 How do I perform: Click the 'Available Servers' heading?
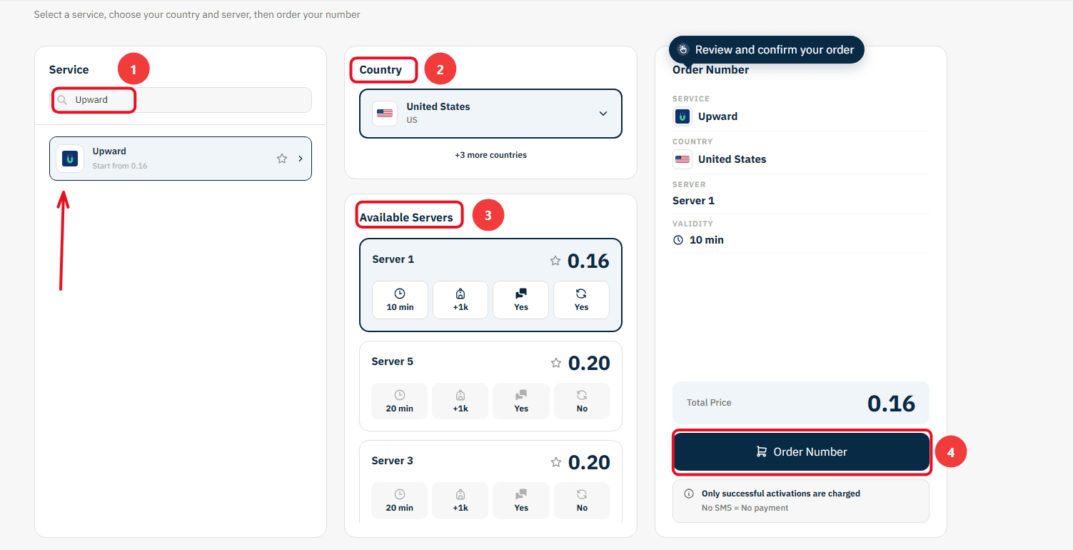406,217
